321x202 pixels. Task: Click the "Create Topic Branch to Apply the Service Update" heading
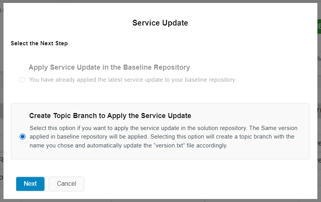pos(110,116)
